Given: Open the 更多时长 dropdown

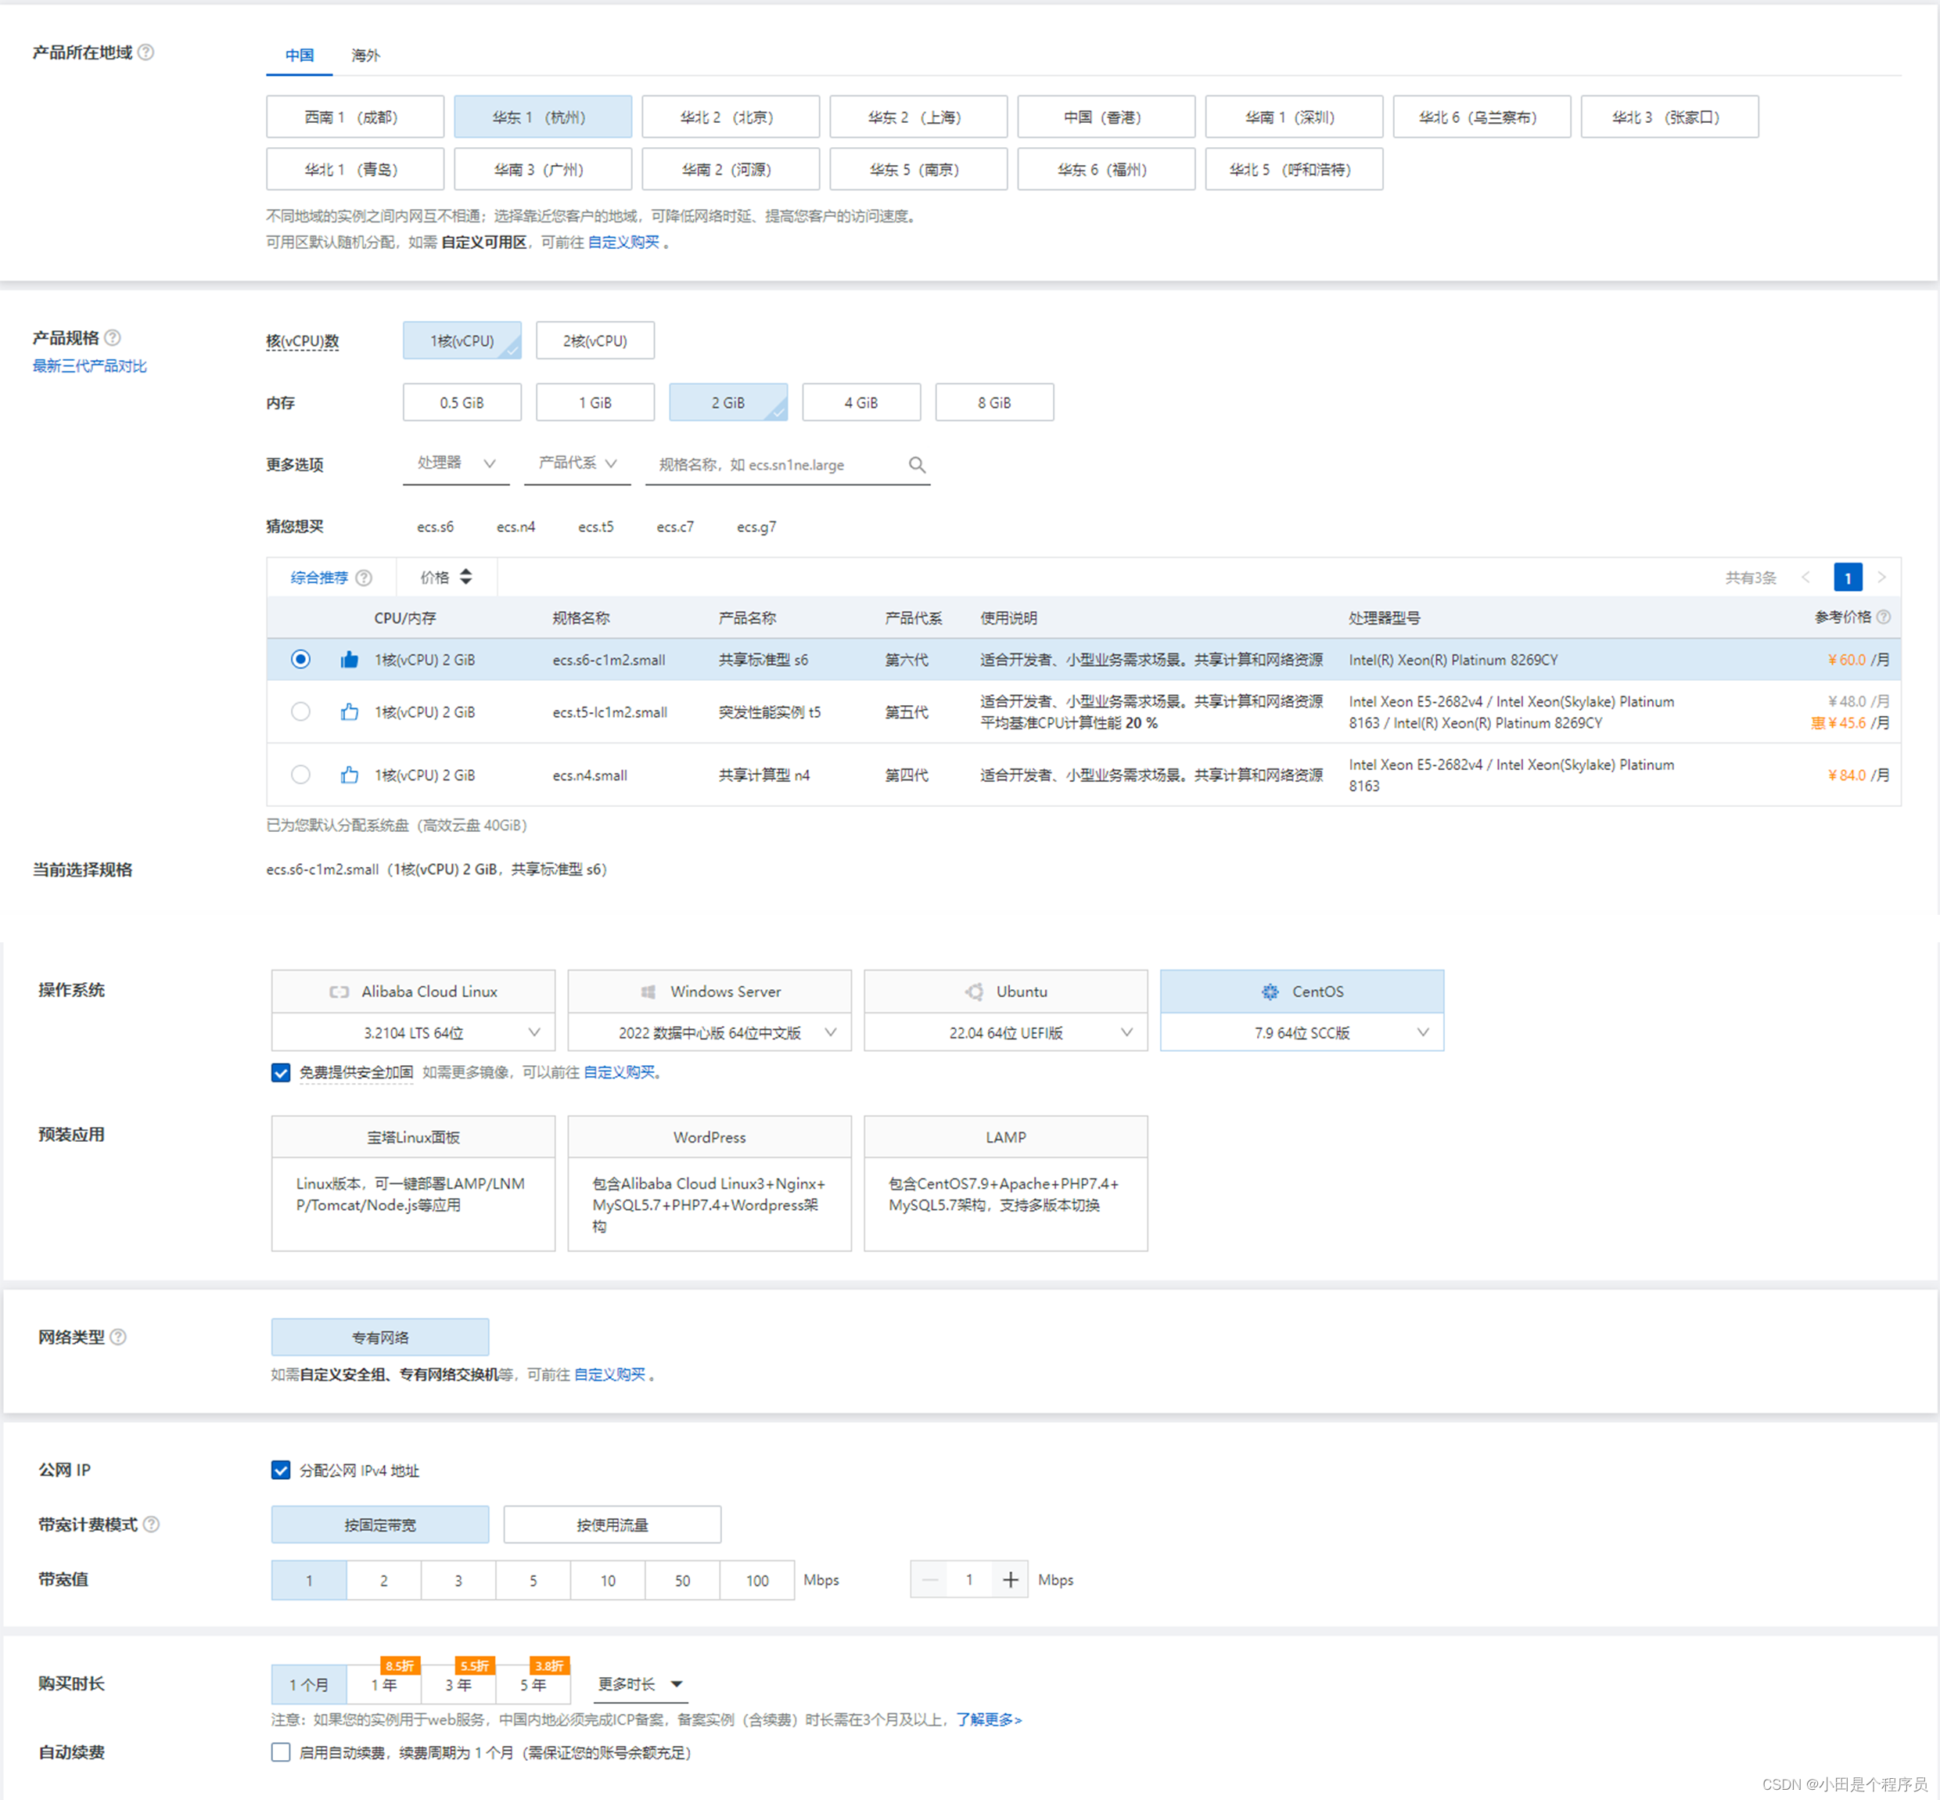Looking at the screenshot, I should [640, 1684].
